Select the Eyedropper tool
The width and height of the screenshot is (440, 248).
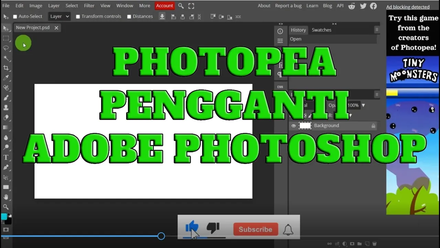(6, 78)
